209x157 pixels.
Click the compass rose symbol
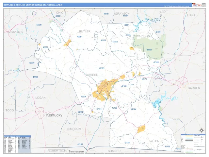(x=201, y=130)
